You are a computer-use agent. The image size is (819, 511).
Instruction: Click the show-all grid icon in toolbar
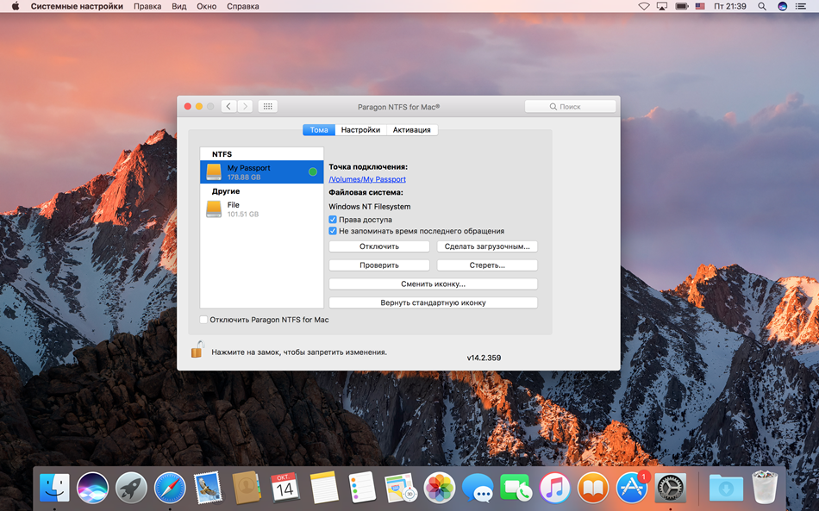click(x=267, y=106)
